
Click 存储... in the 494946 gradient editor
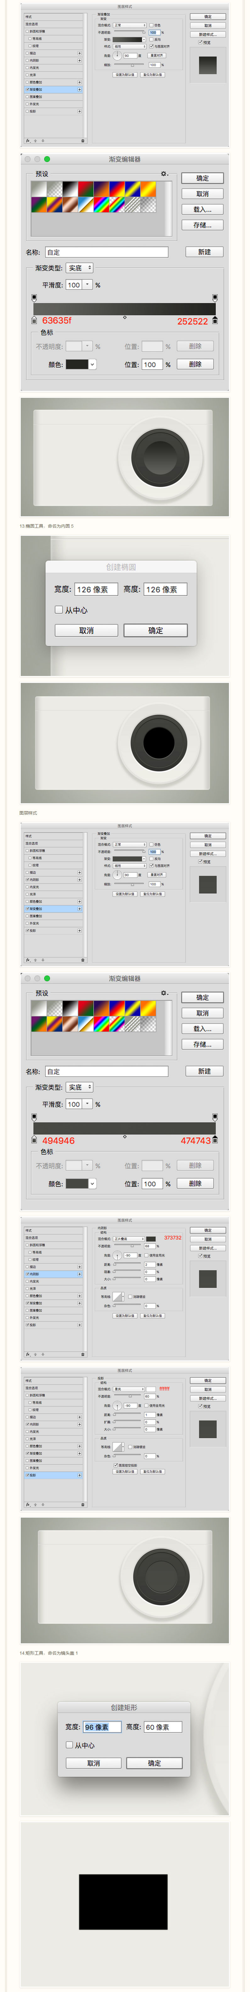[202, 1045]
